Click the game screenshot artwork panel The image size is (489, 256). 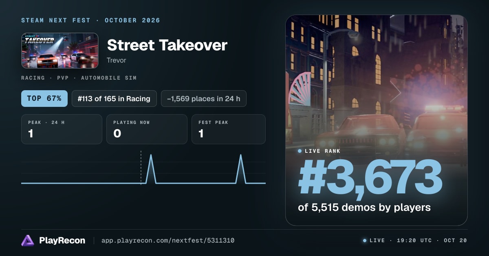click(x=377, y=120)
